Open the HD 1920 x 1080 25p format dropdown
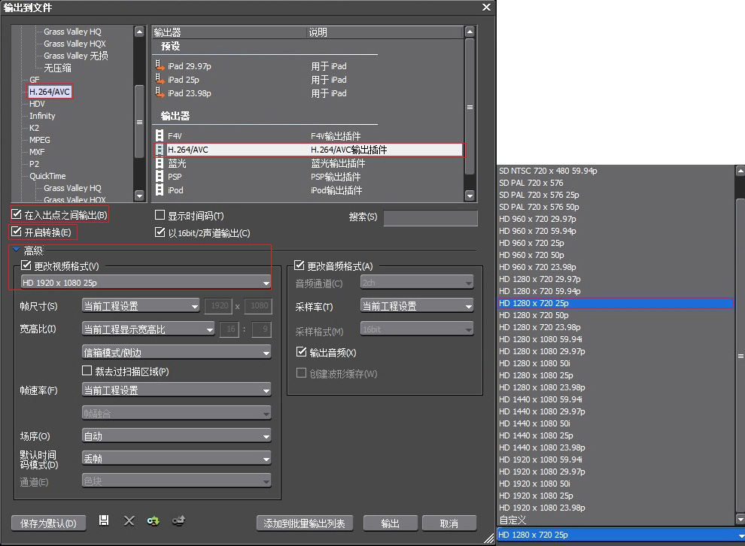 [146, 283]
